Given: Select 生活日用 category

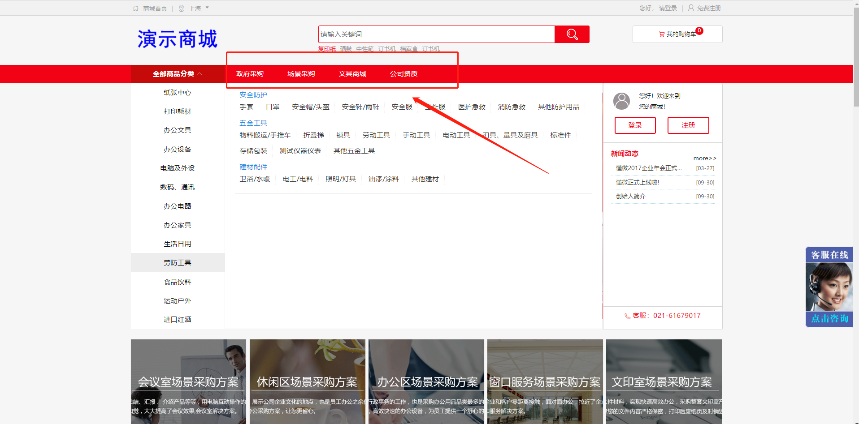Looking at the screenshot, I should [178, 244].
